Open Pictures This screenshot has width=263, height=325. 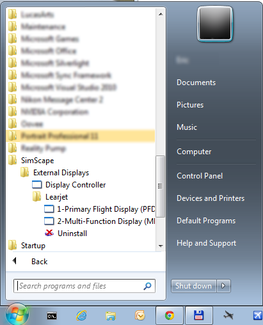pyautogui.click(x=190, y=105)
